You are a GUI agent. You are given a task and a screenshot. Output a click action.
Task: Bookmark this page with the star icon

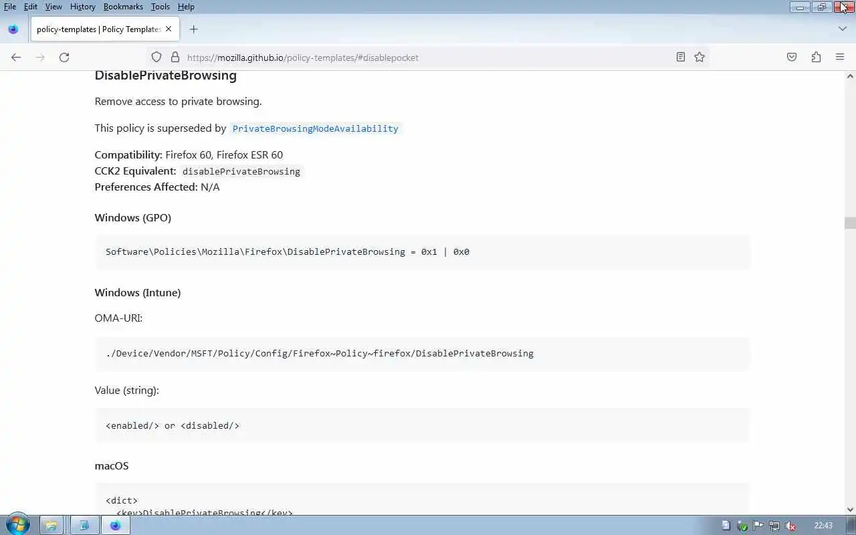tap(700, 58)
